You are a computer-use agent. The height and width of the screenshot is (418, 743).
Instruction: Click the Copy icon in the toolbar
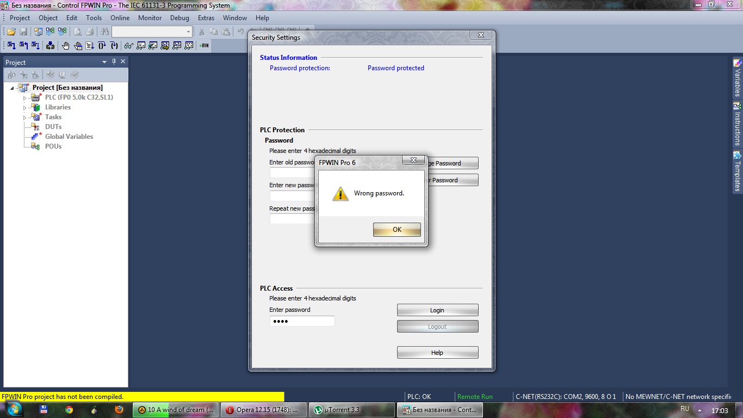coord(214,32)
